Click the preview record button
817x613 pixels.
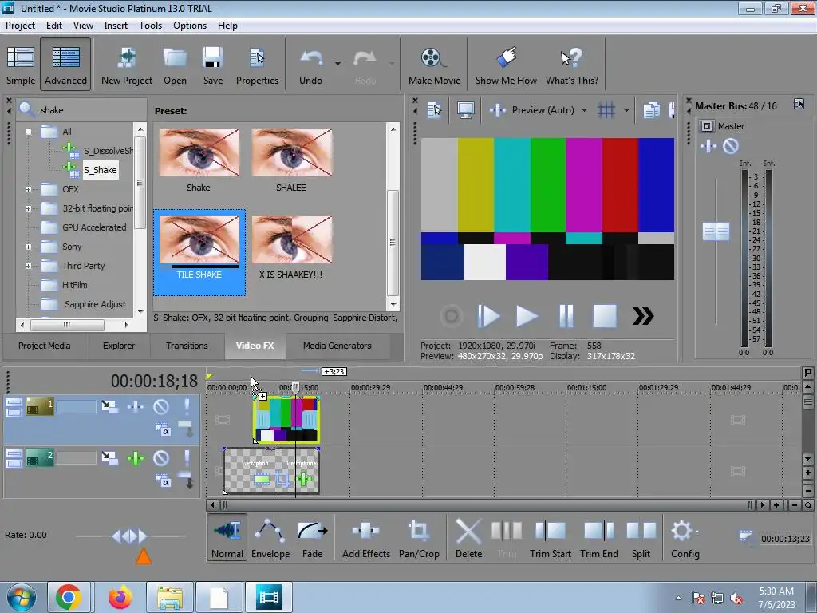[452, 316]
